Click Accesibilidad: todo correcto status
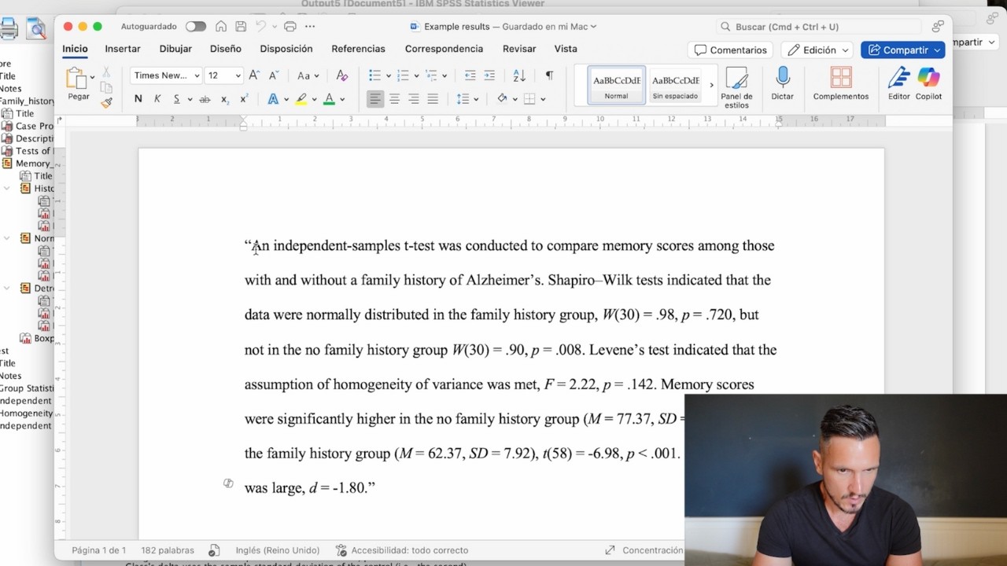 (402, 550)
